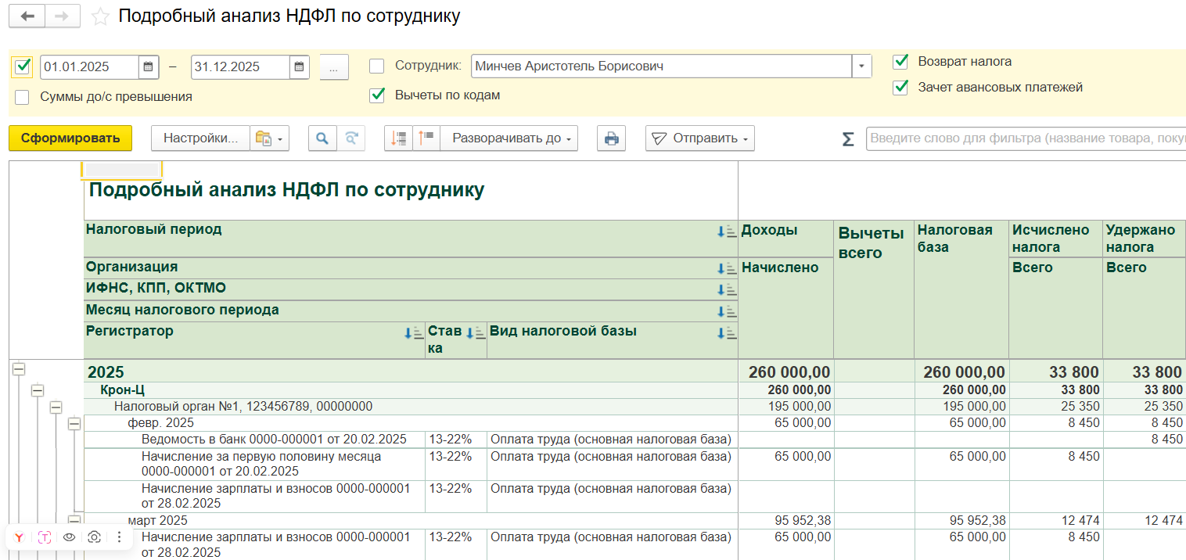Viewport: 1186px width, 560px height.
Task: Add report to favorites with star icon
Action: (100, 17)
